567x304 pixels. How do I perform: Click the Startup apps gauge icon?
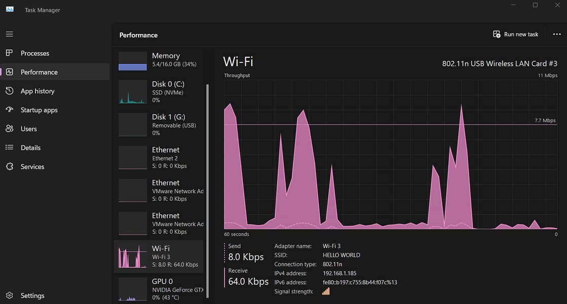click(10, 109)
